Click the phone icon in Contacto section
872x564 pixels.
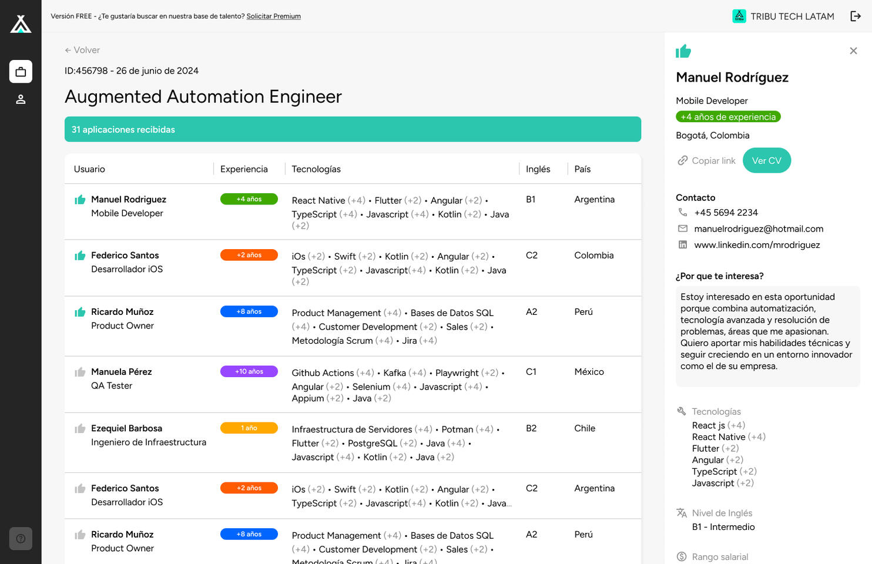pyautogui.click(x=682, y=212)
